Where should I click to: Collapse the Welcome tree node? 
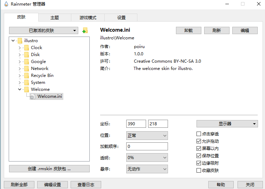19,89
